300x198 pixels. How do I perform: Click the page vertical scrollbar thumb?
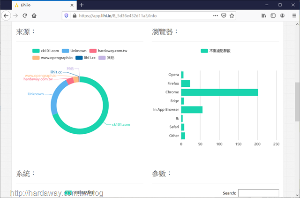tap(297, 102)
